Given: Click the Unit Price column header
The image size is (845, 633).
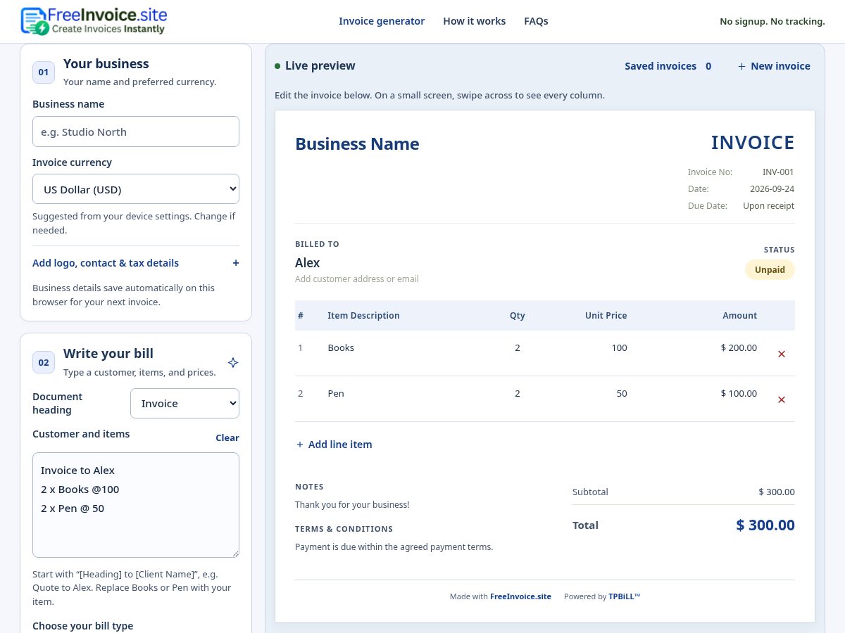Looking at the screenshot, I should click(x=606, y=316).
